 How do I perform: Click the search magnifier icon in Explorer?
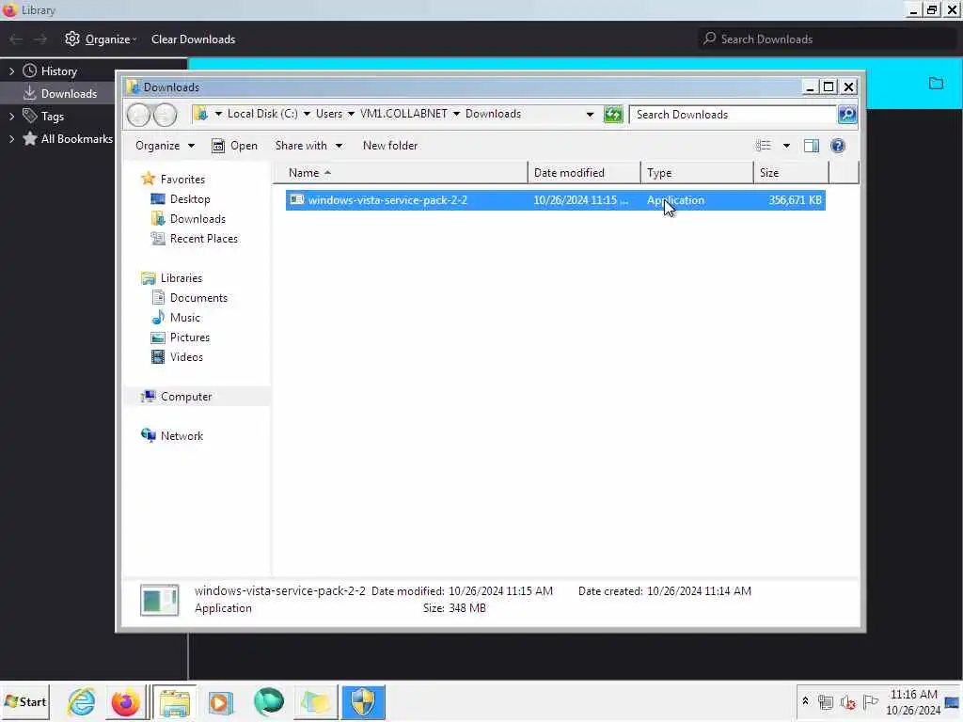click(847, 114)
